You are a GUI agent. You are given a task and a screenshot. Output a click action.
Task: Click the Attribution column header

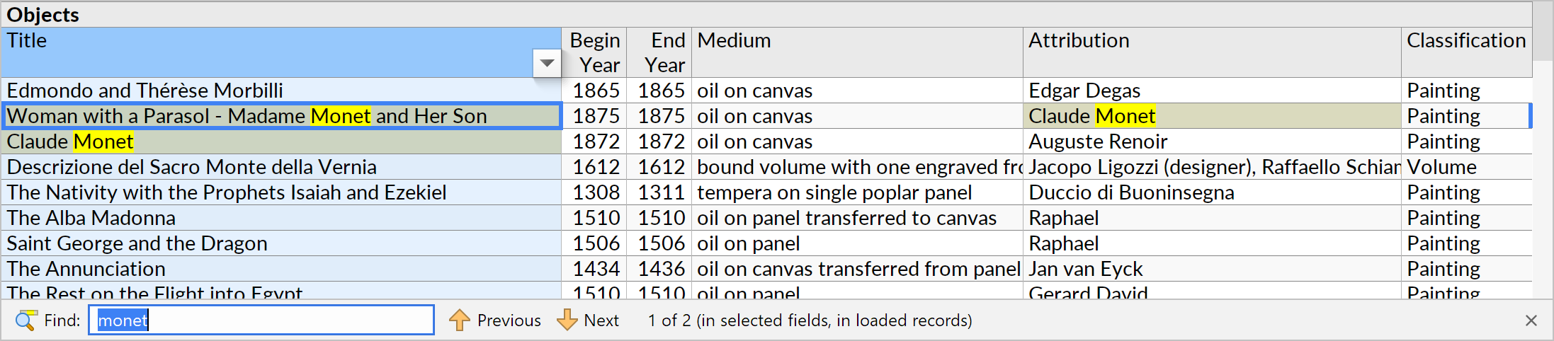pyautogui.click(x=1212, y=52)
